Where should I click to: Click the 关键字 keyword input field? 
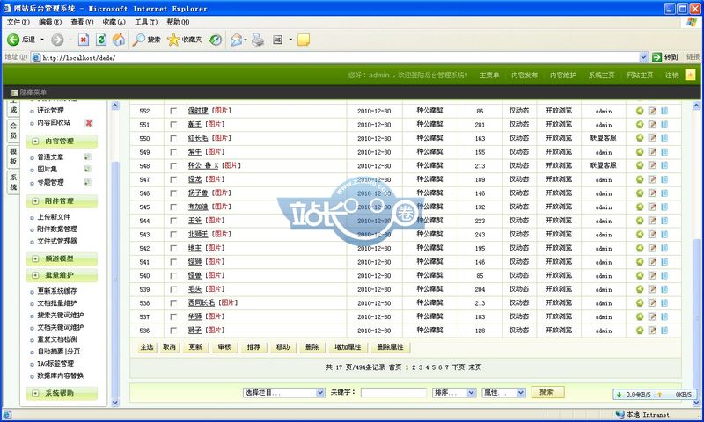click(x=393, y=392)
